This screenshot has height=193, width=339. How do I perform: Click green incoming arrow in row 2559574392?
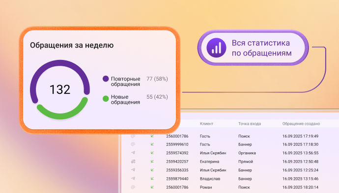pos(152,153)
